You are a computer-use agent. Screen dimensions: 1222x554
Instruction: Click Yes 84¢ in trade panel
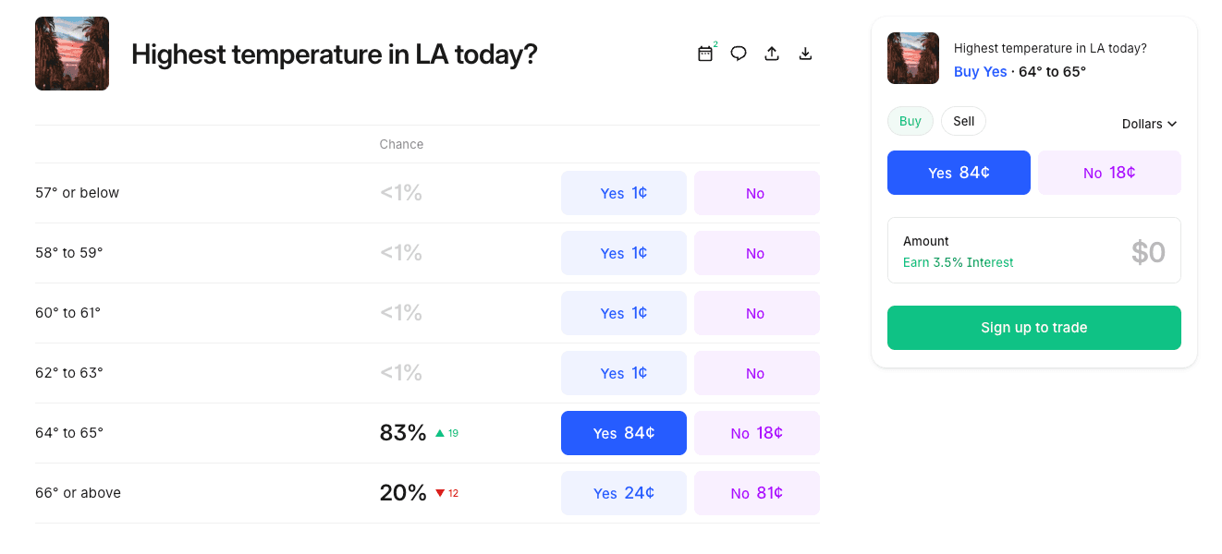point(959,173)
